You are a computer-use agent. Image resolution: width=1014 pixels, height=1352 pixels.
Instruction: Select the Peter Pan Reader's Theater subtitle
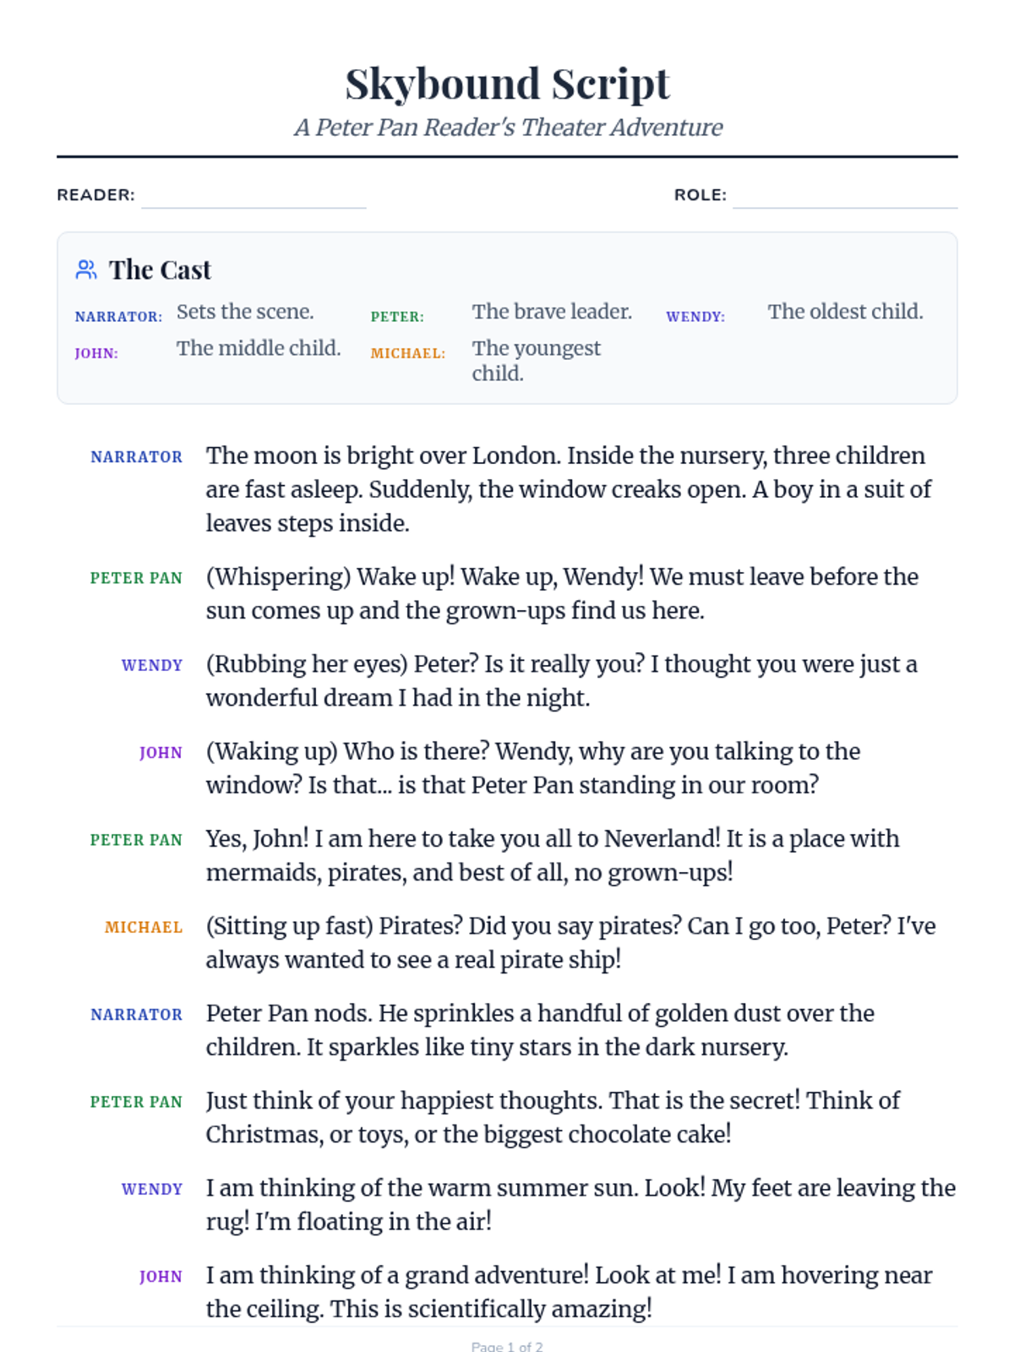click(x=507, y=128)
